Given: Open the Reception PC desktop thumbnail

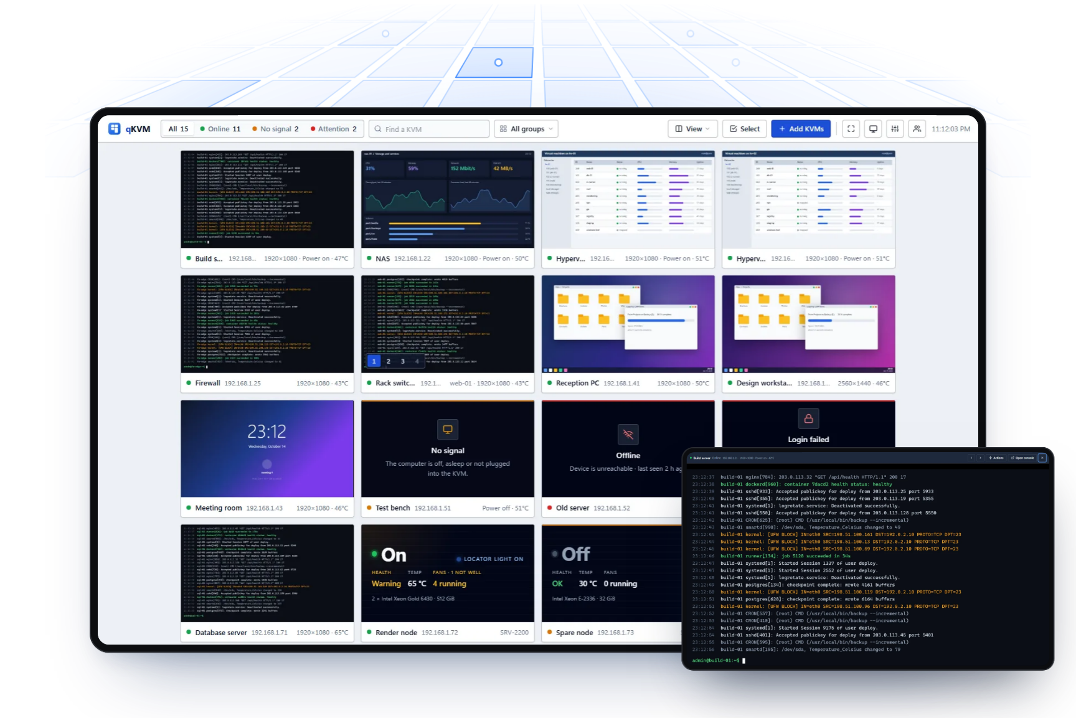Looking at the screenshot, I should click(x=628, y=324).
